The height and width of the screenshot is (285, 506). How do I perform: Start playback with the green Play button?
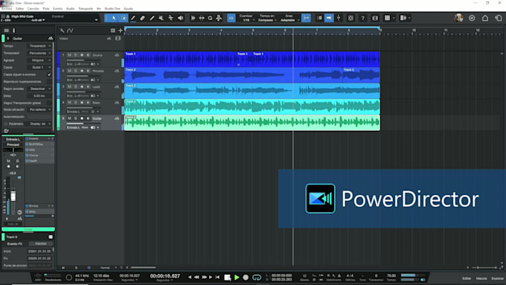(x=237, y=278)
